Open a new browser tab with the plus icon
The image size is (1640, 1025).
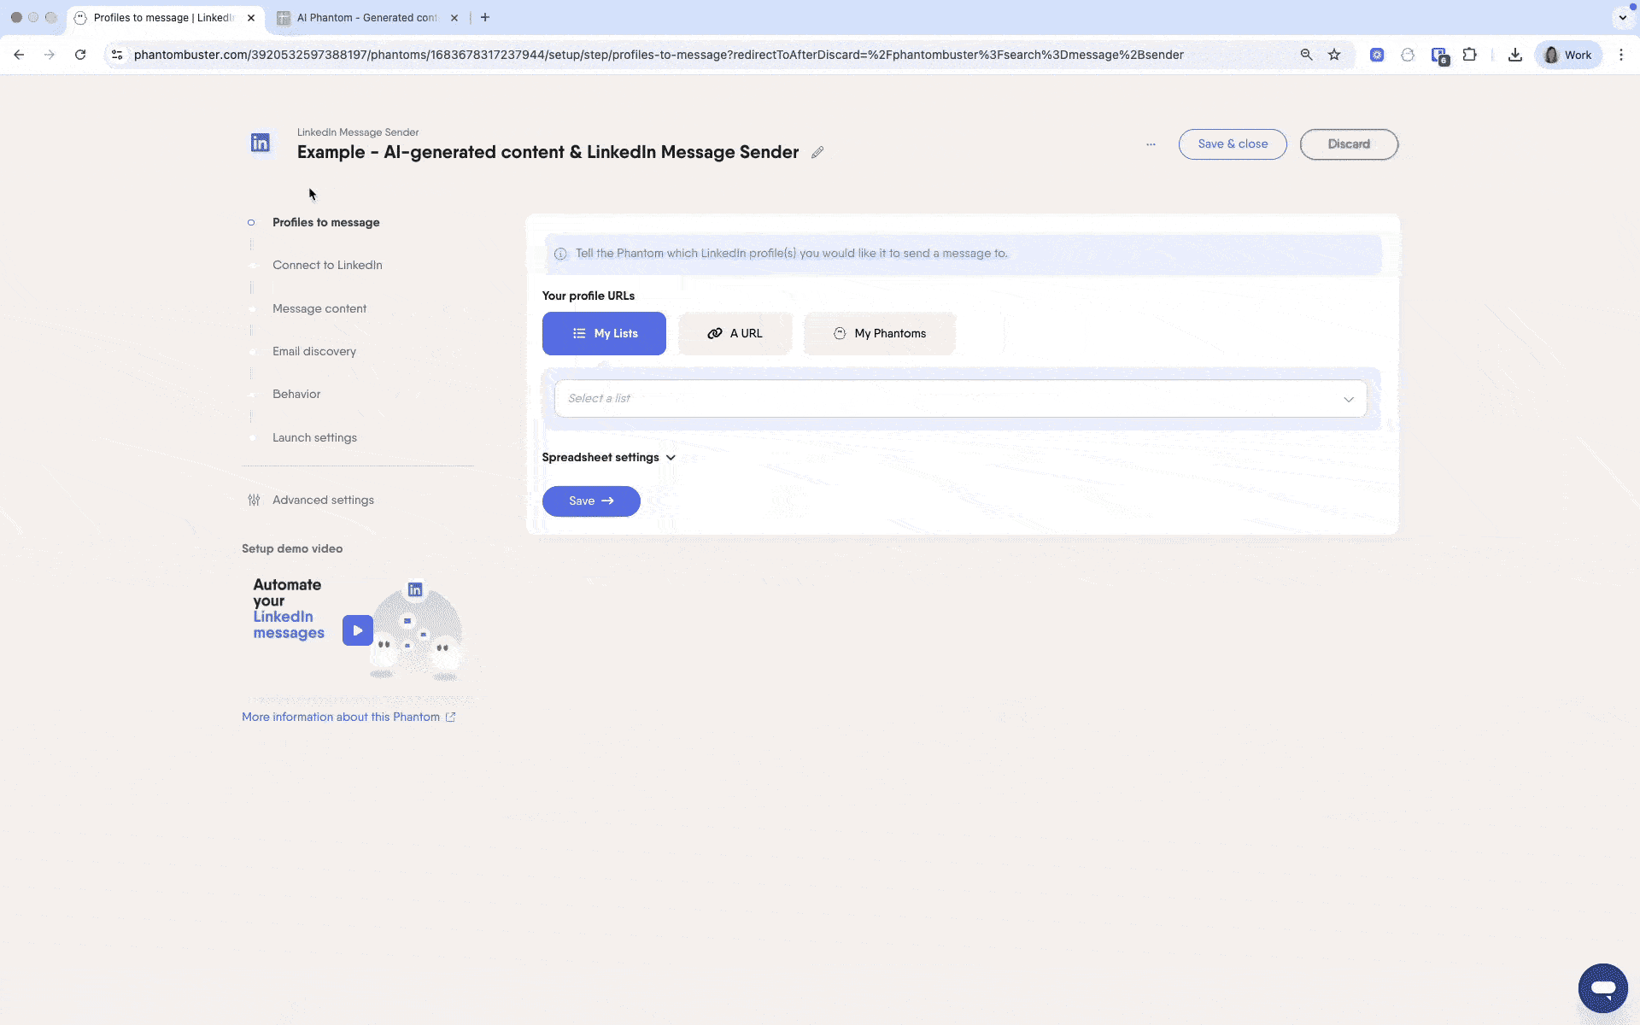click(x=485, y=17)
